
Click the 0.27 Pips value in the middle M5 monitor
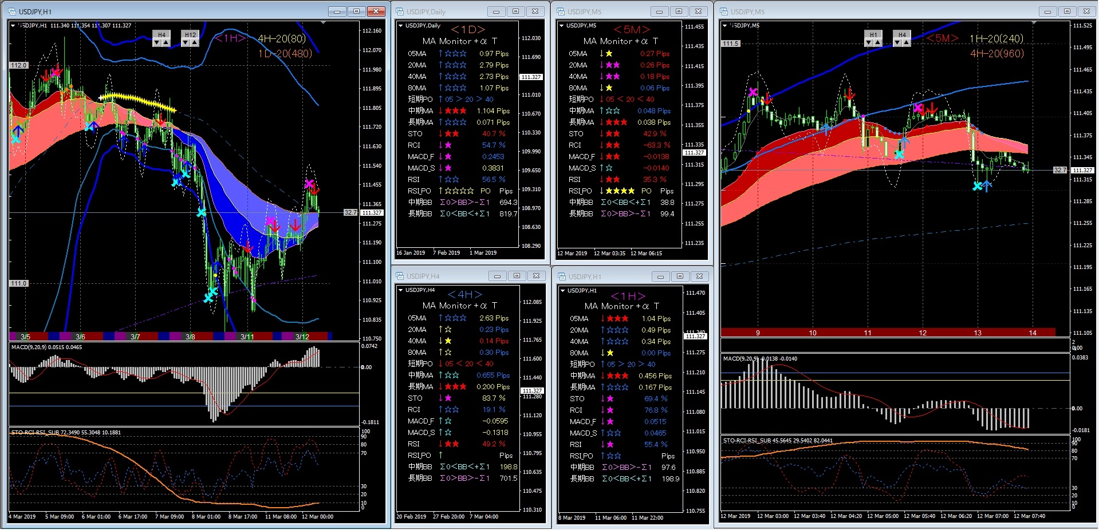point(655,54)
